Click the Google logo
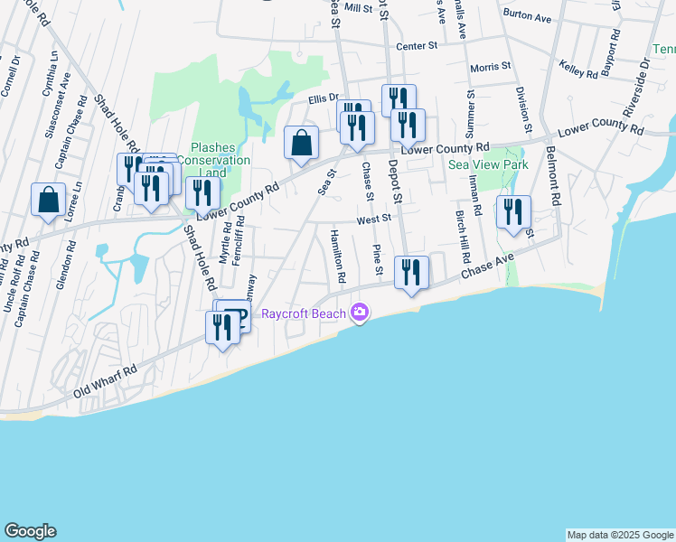This screenshot has height=542, width=676. tap(31, 531)
